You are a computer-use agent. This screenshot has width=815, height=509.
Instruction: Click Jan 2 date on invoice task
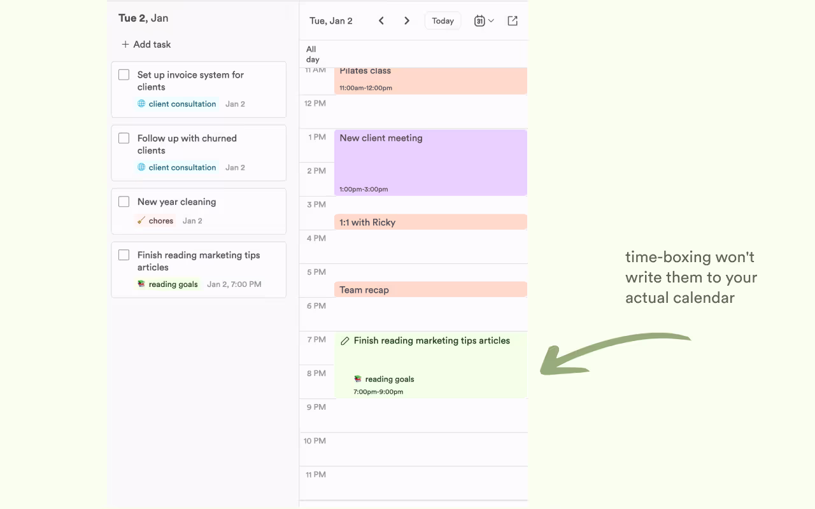click(235, 104)
